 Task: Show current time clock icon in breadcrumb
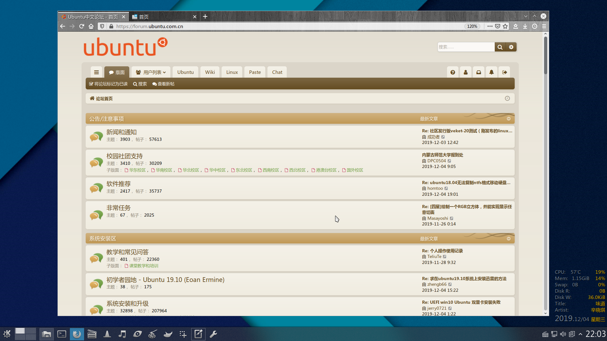(x=507, y=99)
